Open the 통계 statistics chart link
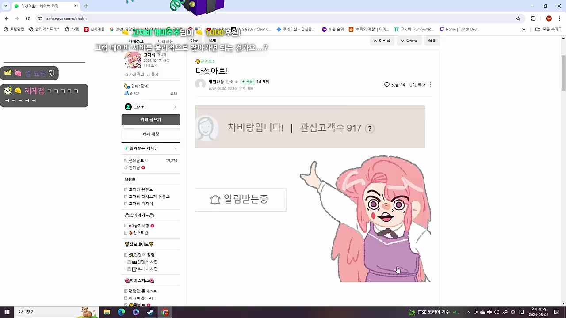566x318 pixels. pyautogui.click(x=153, y=75)
